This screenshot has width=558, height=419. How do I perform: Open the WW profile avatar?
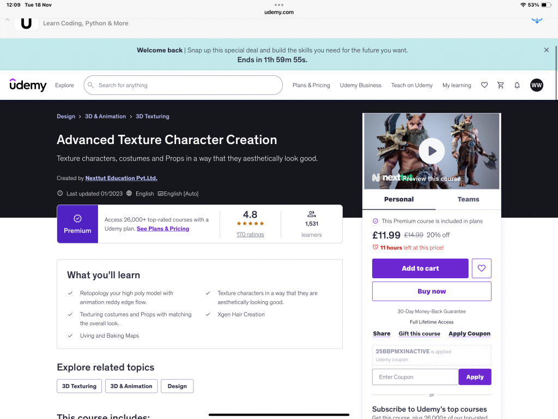click(536, 85)
